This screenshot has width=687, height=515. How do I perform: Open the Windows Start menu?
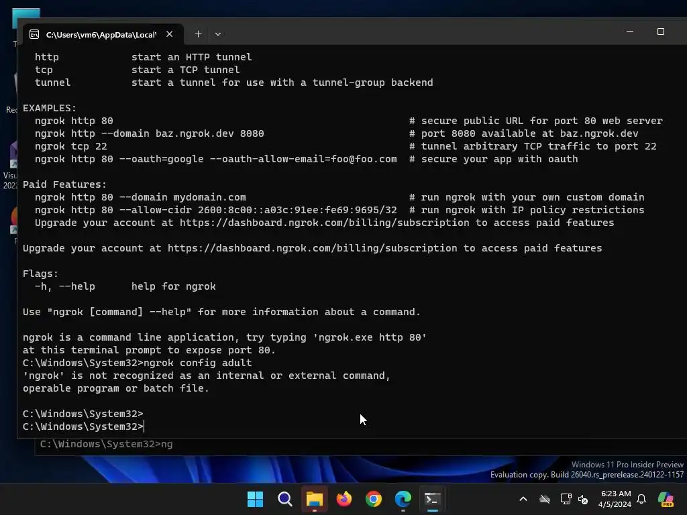tap(255, 499)
